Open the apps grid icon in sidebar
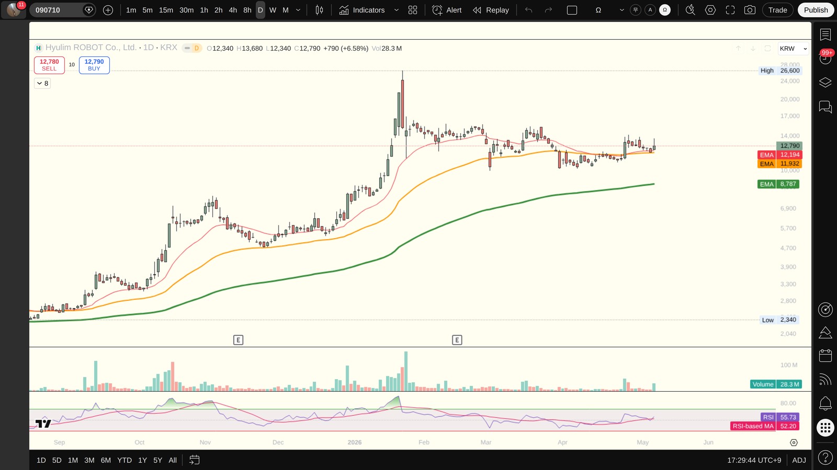Viewport: 837px width, 470px height. click(x=825, y=428)
